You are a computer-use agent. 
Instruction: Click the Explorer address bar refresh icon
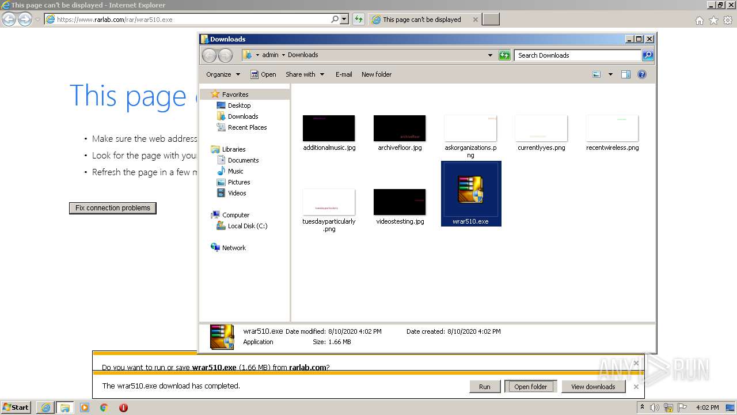coord(504,55)
